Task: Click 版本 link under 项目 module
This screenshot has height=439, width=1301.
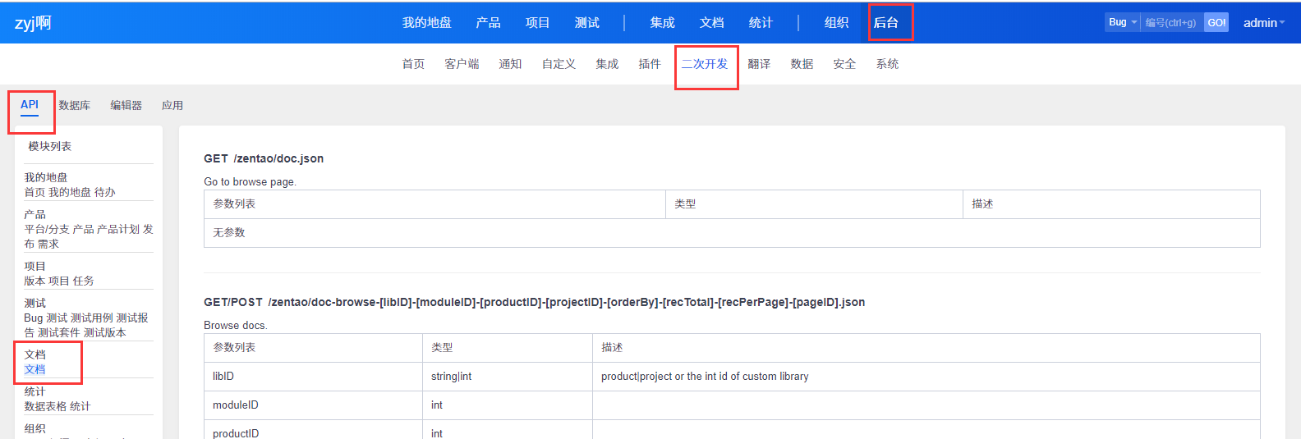Action: click(34, 281)
